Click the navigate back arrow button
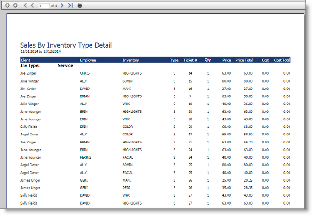The height and width of the screenshot is (215, 312). [x=8, y=5]
